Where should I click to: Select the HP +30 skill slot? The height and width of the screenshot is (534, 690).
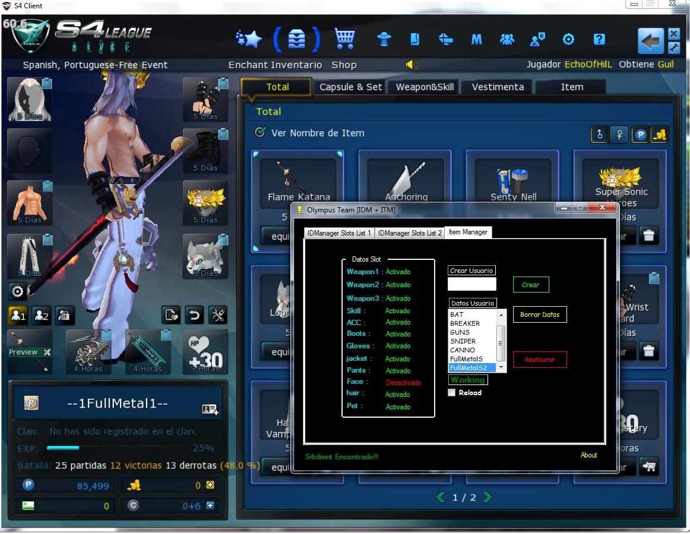coord(205,351)
